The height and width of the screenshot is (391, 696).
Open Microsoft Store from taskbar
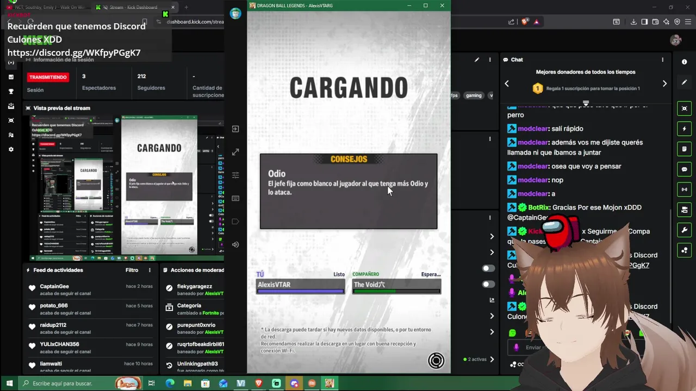[205, 383]
